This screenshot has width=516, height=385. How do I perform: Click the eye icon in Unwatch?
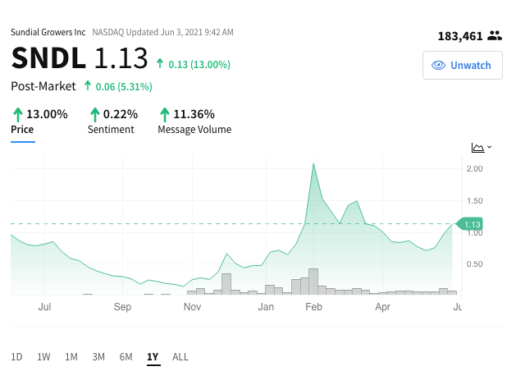pyautogui.click(x=438, y=65)
